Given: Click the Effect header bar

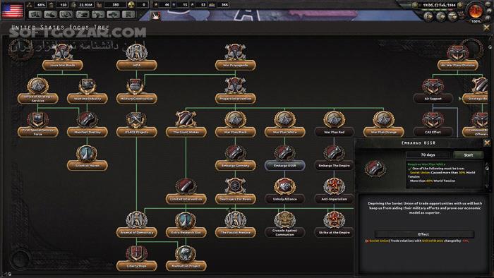Looking at the screenshot, I should 423,234.
